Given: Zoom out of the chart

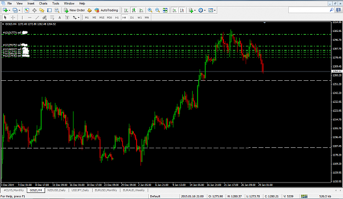Looking at the screenshot, I should tap(158, 10).
